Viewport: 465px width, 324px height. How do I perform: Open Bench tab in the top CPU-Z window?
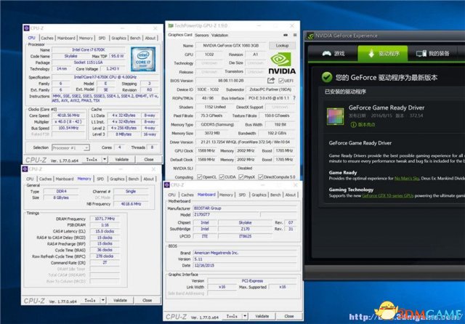135,38
